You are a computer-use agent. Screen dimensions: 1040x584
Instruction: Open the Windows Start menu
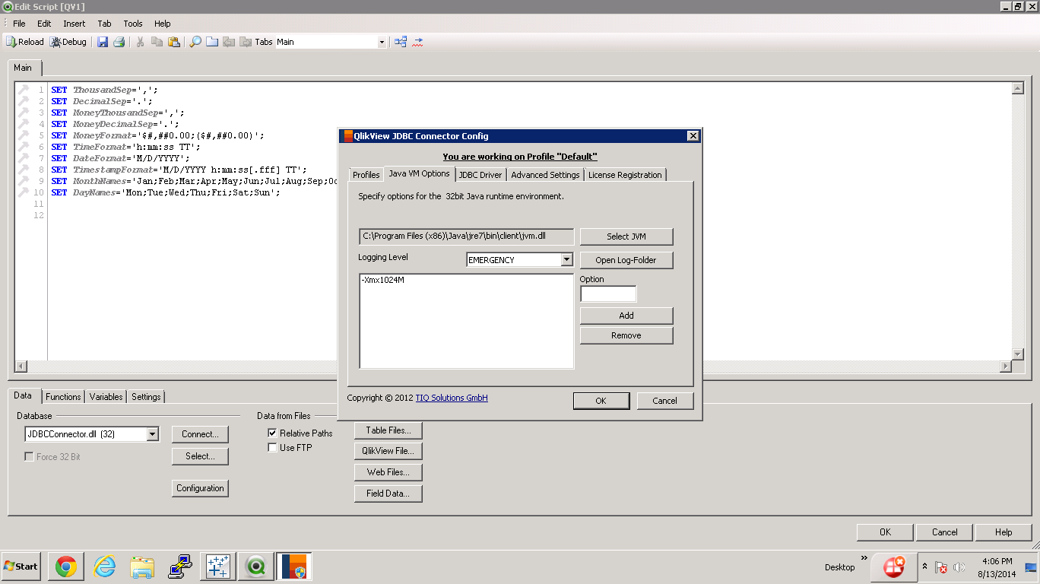point(21,567)
